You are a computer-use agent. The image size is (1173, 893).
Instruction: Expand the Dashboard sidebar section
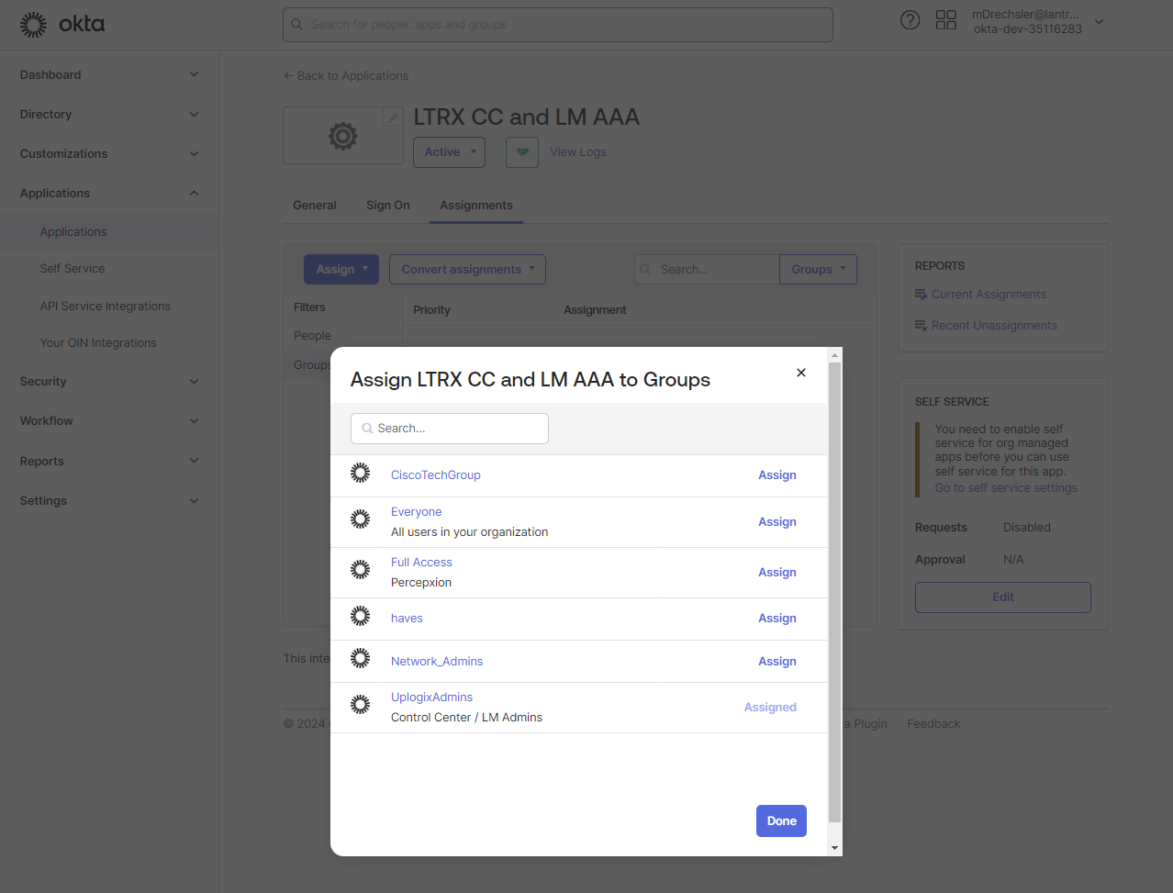(x=194, y=74)
